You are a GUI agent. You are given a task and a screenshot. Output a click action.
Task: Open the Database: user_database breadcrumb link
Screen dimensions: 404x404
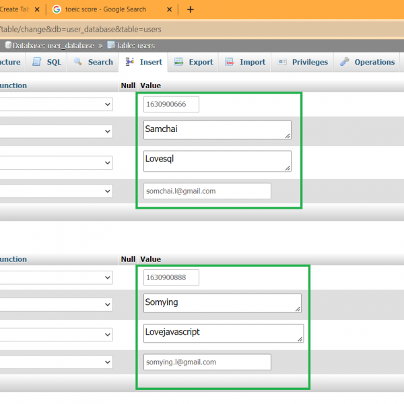(x=47, y=45)
